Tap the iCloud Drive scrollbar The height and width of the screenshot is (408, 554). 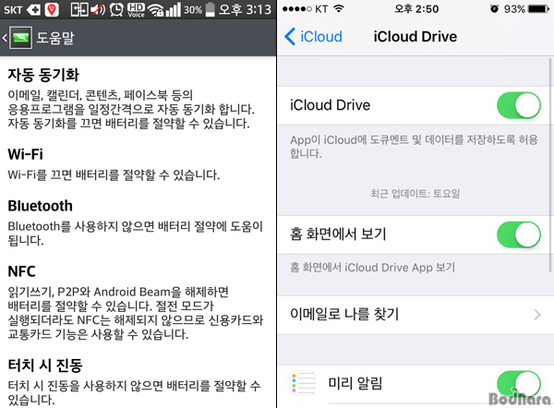[x=550, y=165]
